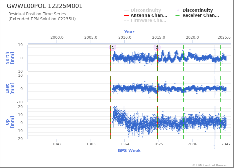Viewport: 234px width, 168px height.
Task: Click the 2008 antenna change line in East plot
Action: coord(111,89)
